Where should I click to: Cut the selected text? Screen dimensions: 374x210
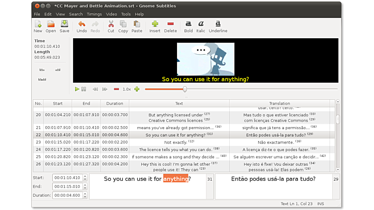(110, 26)
